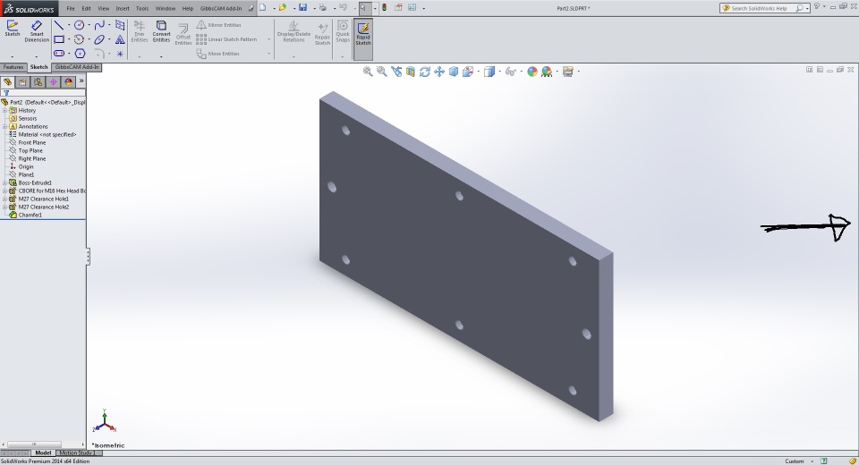
Task: Select Right Plane in feature tree
Action: 32,159
